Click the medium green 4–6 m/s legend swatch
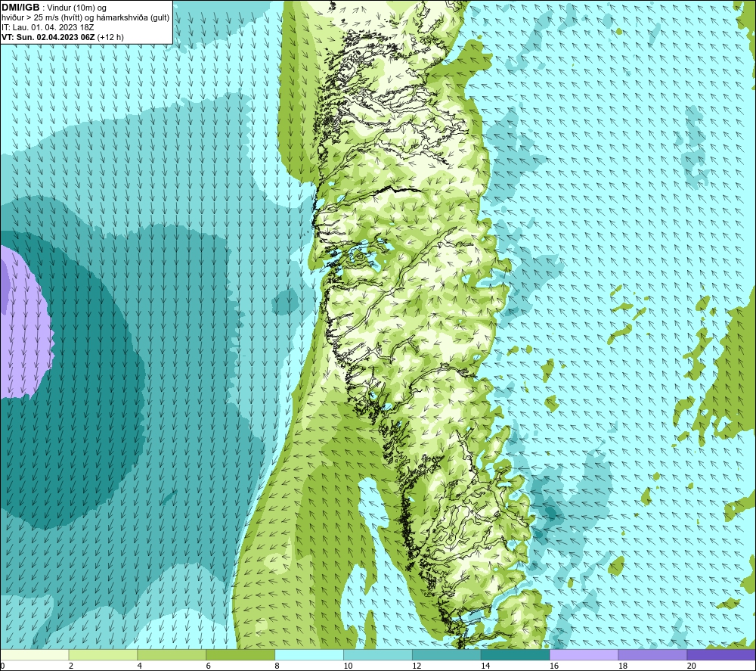The height and width of the screenshot is (671, 756). pos(172,654)
